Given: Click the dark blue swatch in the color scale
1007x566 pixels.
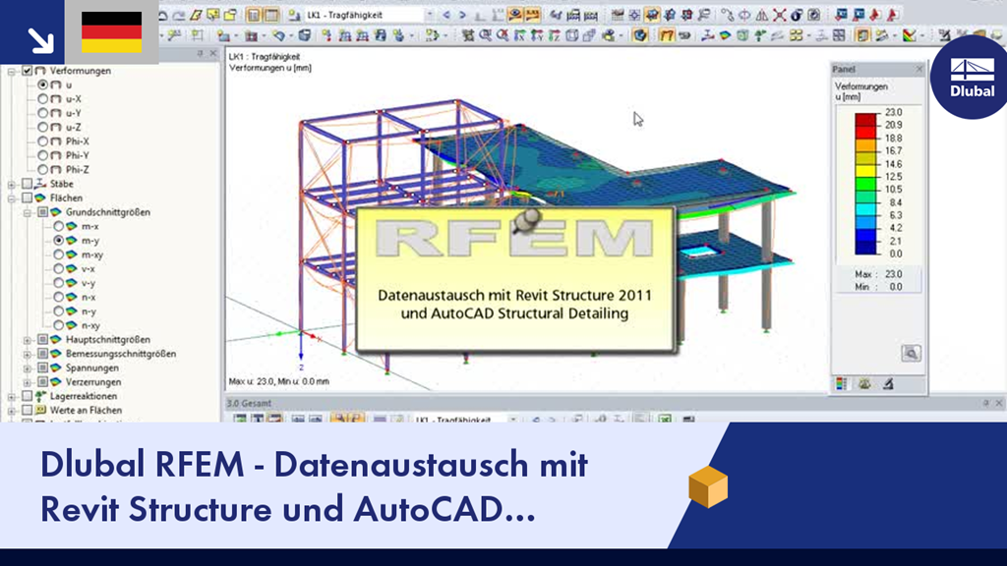Looking at the screenshot, I should (x=865, y=248).
